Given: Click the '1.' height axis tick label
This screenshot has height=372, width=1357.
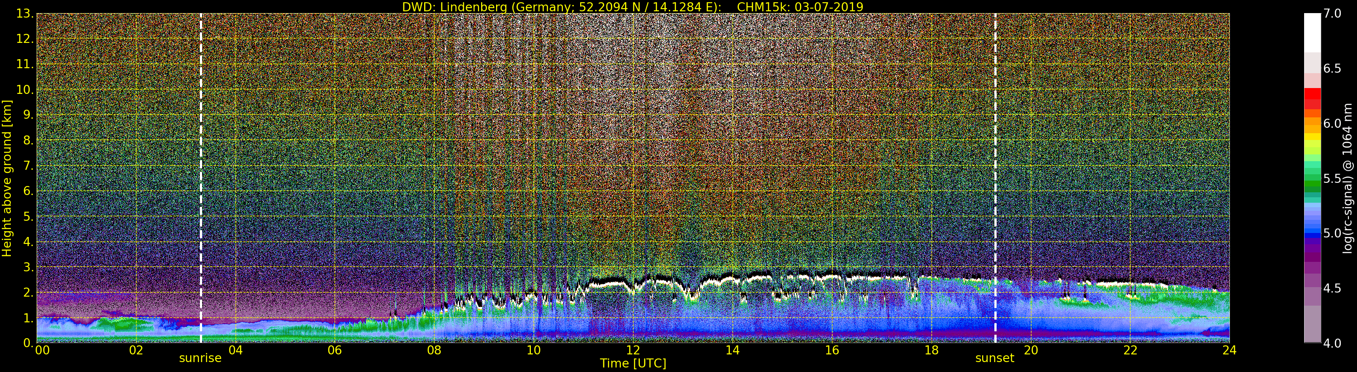Looking at the screenshot, I should click(28, 318).
